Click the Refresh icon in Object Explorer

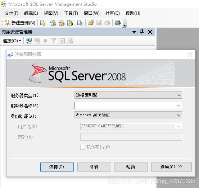(x=62, y=41)
